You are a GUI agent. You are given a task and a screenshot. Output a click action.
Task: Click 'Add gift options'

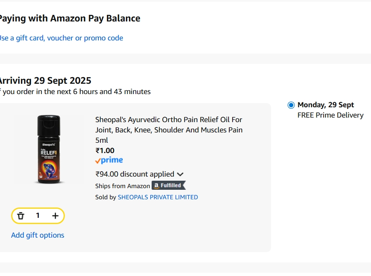point(38,235)
